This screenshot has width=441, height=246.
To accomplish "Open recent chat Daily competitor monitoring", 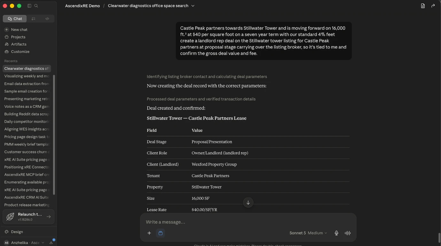I will (x=27, y=121).
